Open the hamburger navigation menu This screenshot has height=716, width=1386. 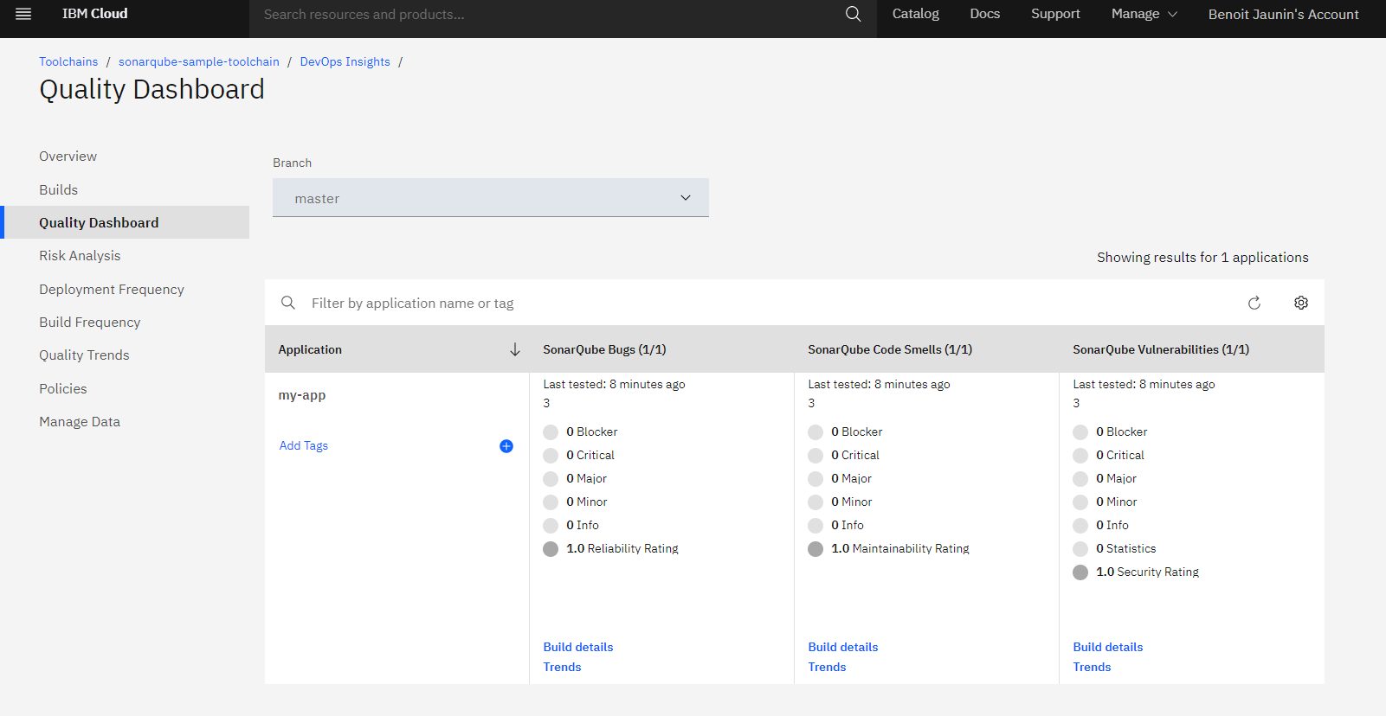click(23, 14)
